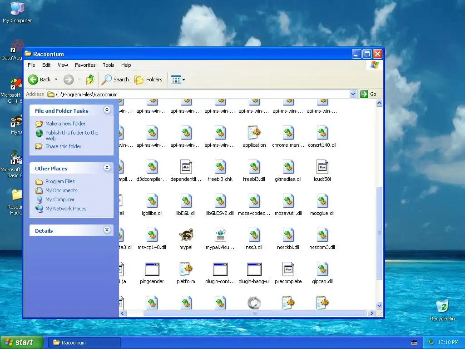
Task: Open the View menu
Action: pos(63,65)
